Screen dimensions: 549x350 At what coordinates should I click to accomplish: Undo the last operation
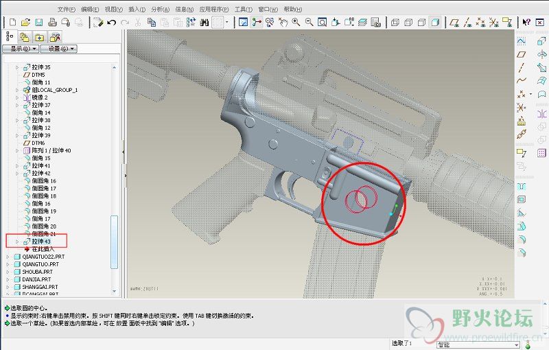point(112,23)
